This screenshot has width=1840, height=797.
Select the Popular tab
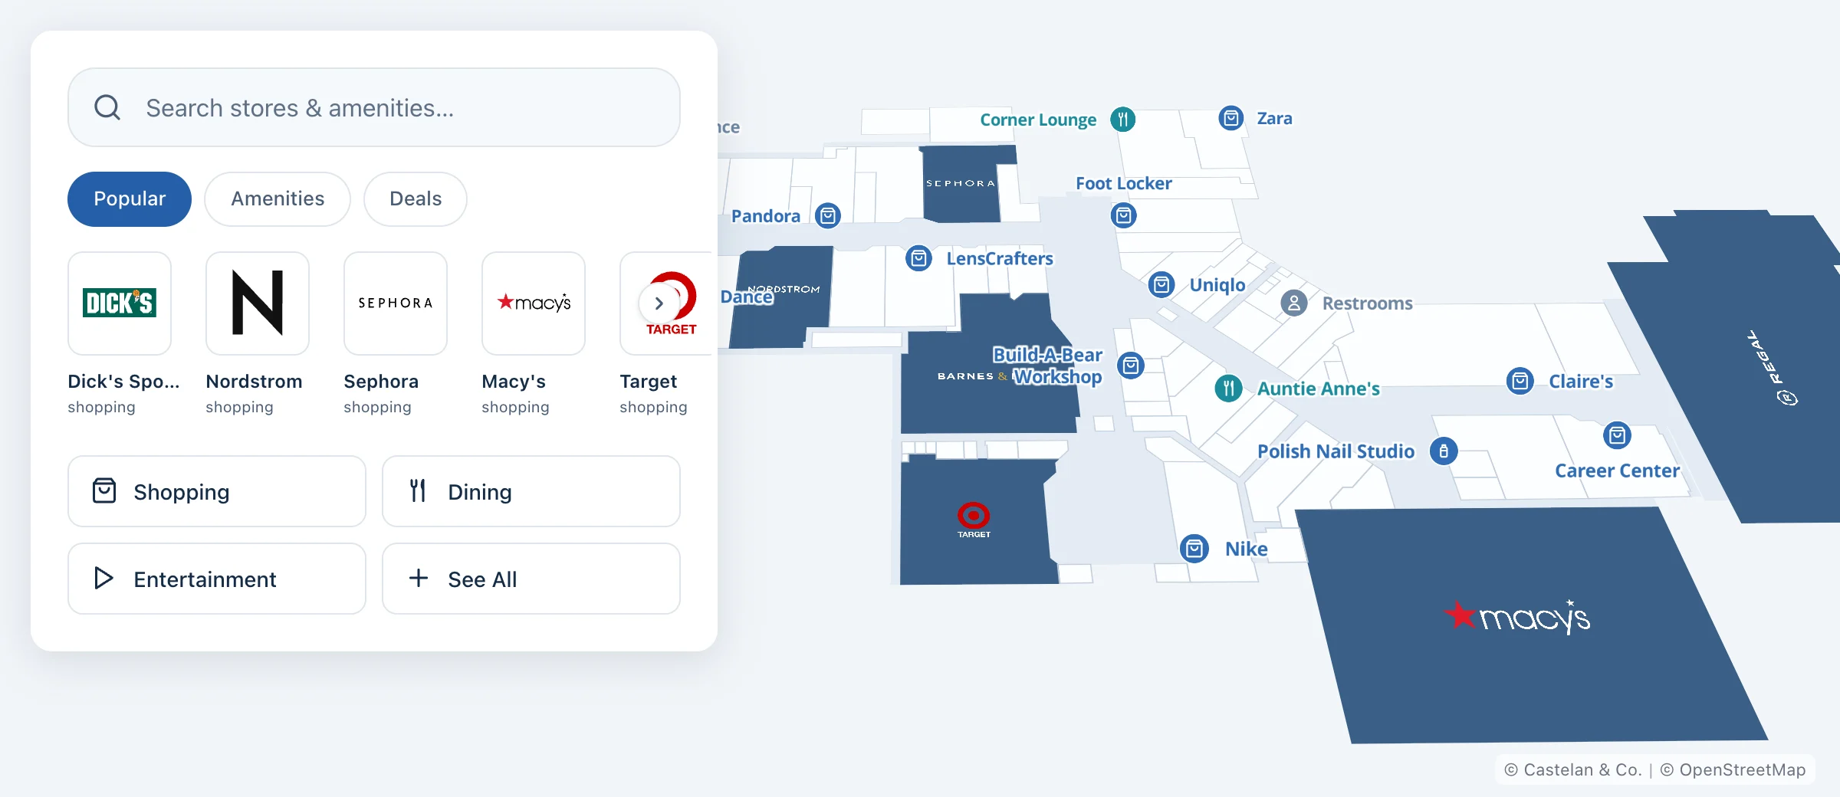coord(130,199)
